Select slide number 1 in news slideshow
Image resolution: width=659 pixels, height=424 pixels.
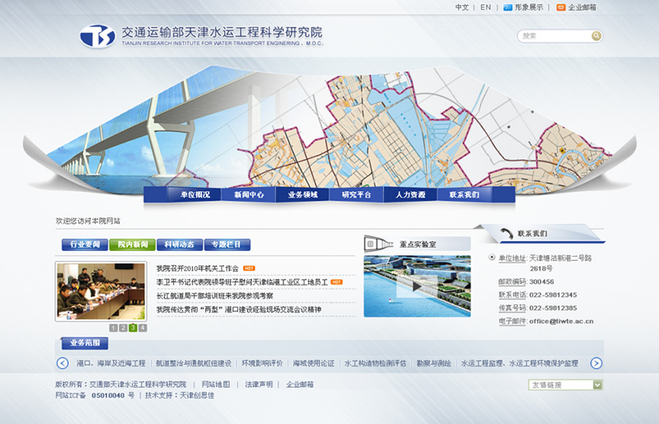[114, 328]
